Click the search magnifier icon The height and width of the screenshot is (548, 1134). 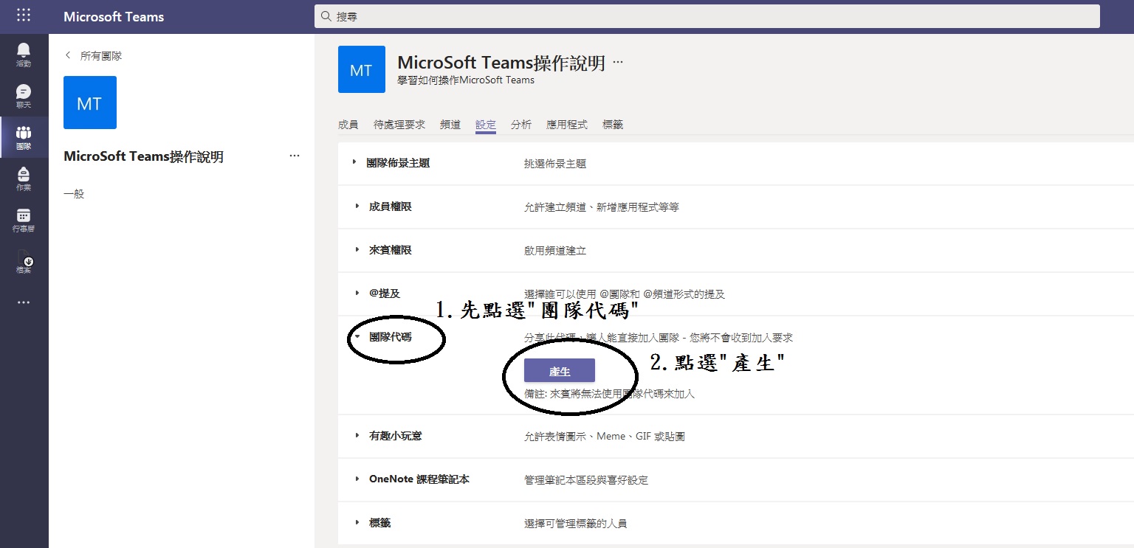326,16
